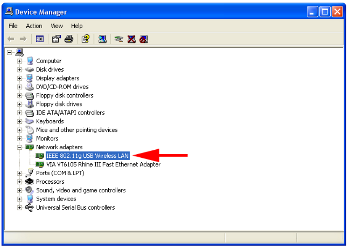Select VIA VT6105 Rhine III Fast Ethernet Adapter

(103, 165)
